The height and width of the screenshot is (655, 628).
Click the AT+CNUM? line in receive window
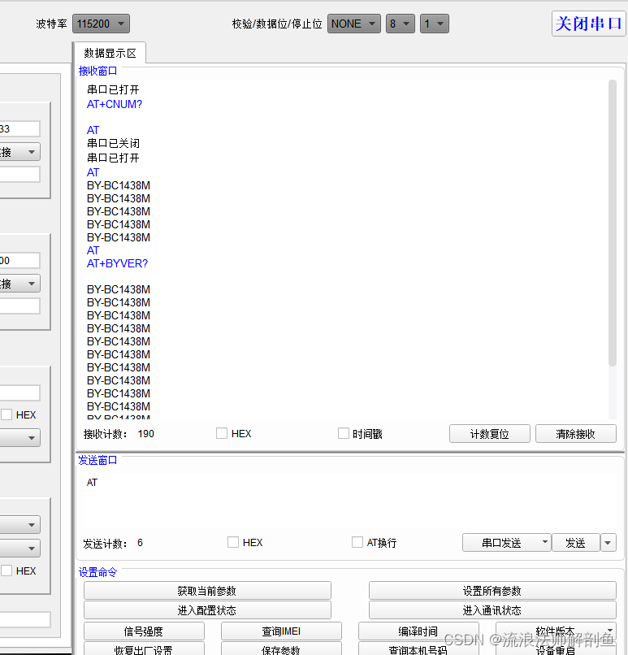click(115, 104)
